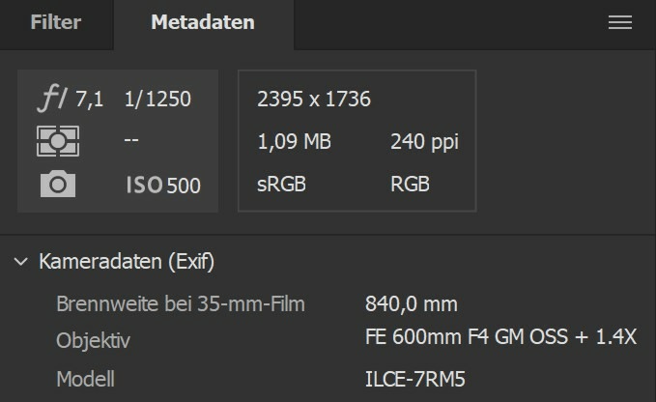Click the RGB color mode text
The height and width of the screenshot is (402, 656).
[x=410, y=185]
